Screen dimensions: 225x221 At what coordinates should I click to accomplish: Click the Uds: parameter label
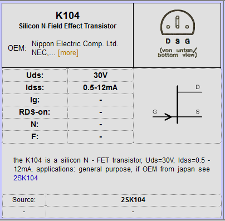click(x=35, y=75)
